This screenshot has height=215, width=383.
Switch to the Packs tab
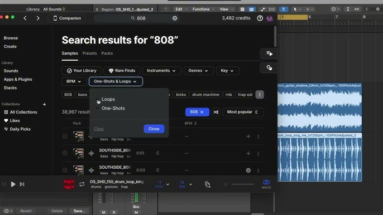(107, 53)
